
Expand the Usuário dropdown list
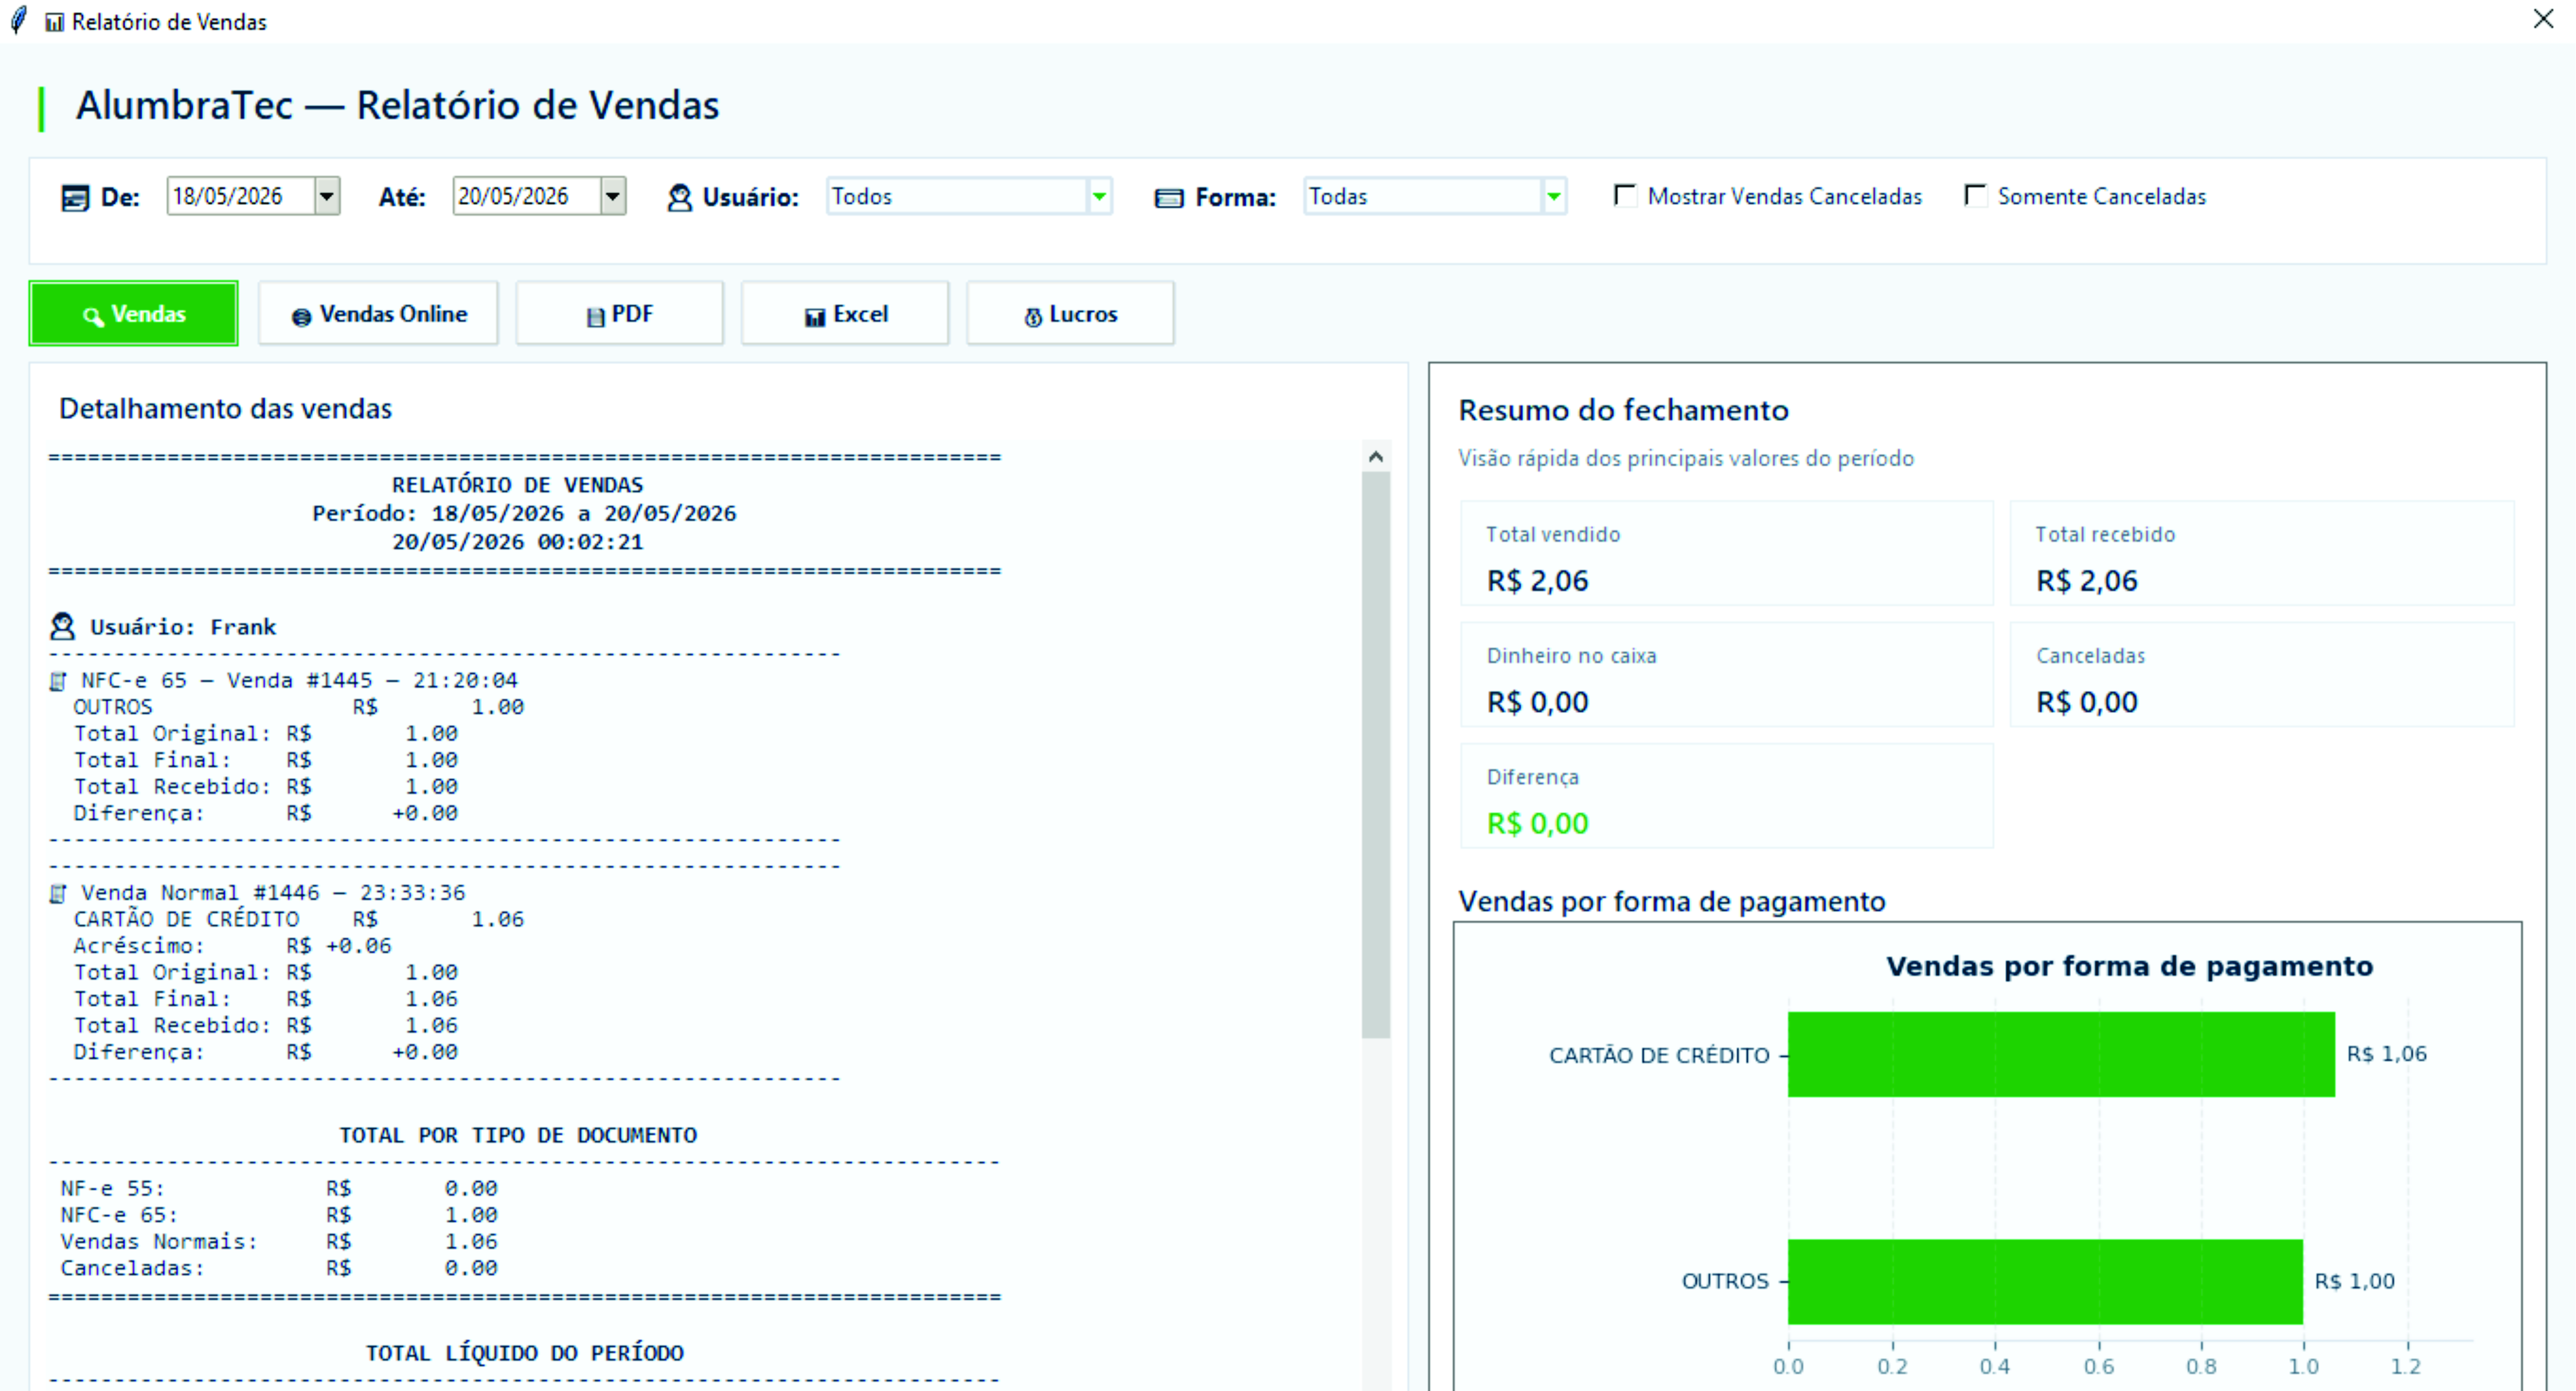click(x=1099, y=196)
